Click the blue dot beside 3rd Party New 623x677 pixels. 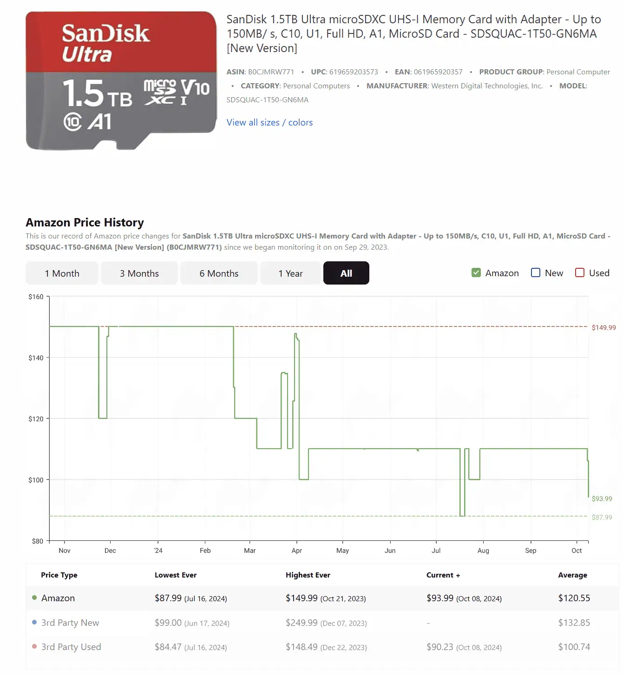pyautogui.click(x=34, y=623)
